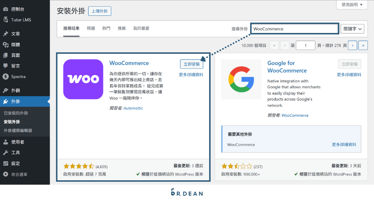This screenshot has height=202, width=374.
Task: Switch to the 精選 tab
Action: point(91,28)
